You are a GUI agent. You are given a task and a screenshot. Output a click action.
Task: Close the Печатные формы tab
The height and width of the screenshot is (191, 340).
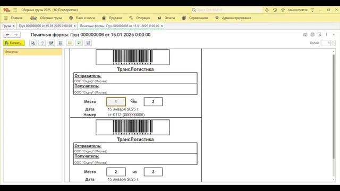click(162, 26)
